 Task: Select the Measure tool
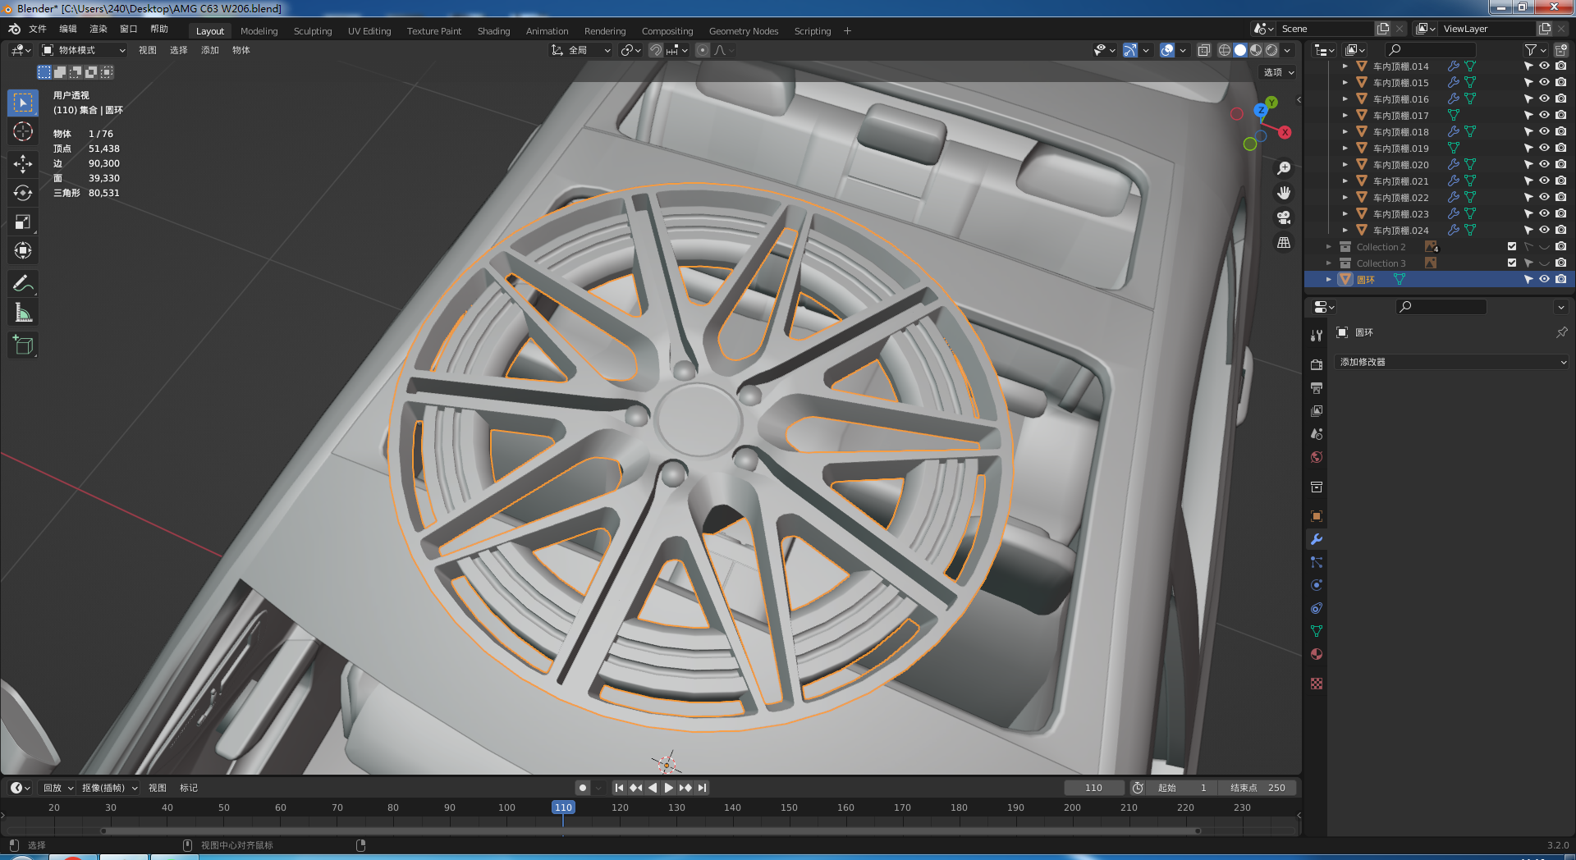[x=23, y=313]
